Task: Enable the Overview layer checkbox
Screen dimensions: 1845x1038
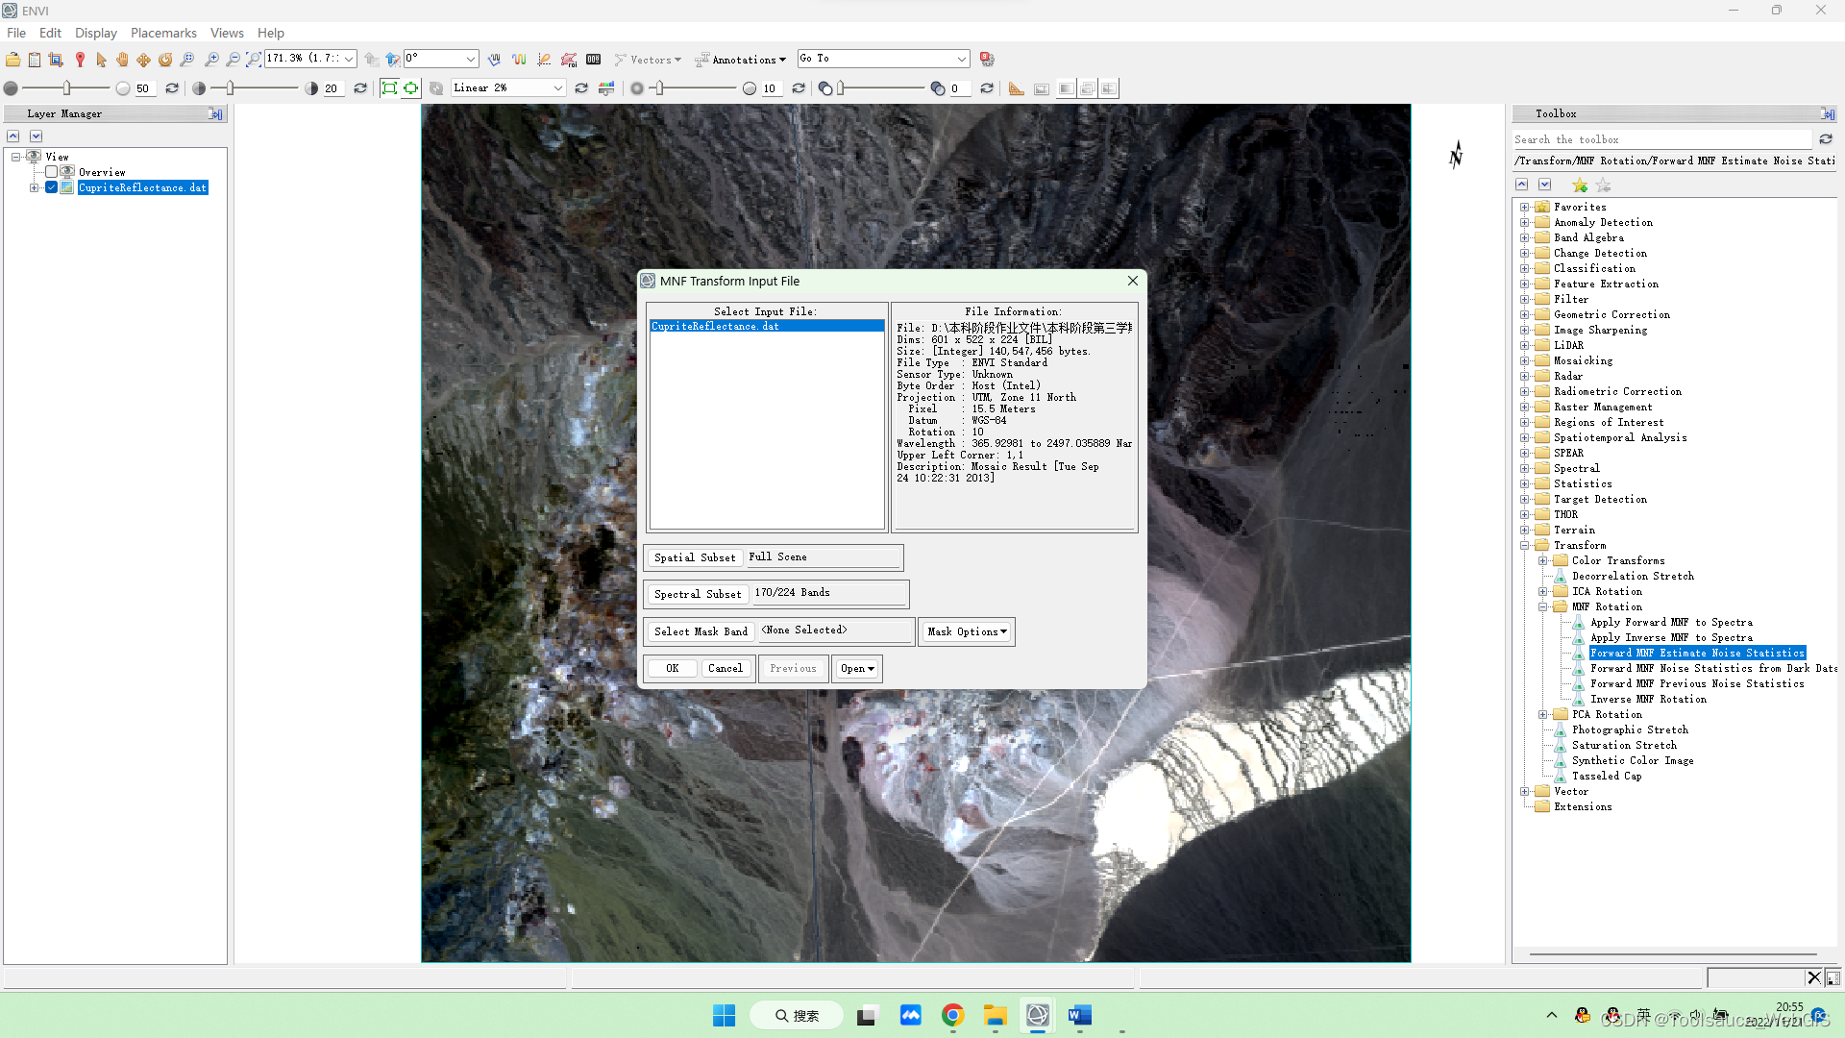Action: (52, 172)
